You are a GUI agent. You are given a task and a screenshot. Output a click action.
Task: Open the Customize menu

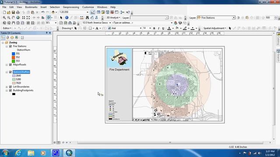pos(88,7)
